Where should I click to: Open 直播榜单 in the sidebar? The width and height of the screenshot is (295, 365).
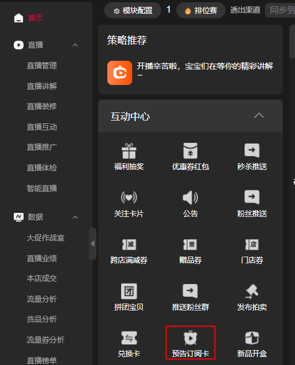tap(42, 360)
